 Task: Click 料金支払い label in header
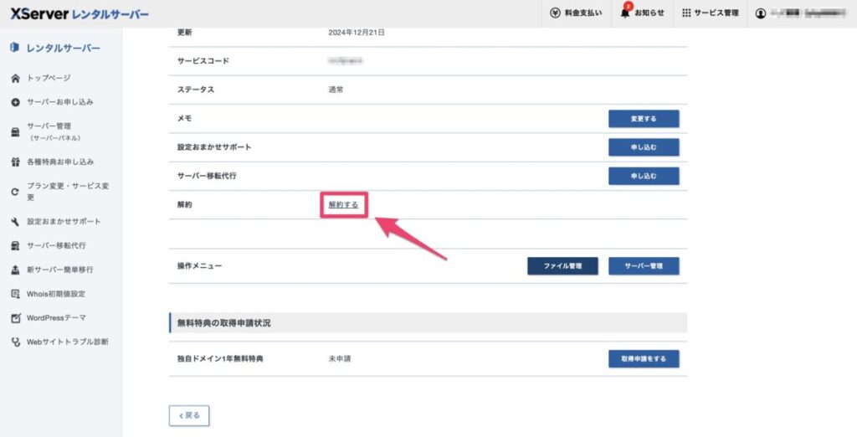583,13
